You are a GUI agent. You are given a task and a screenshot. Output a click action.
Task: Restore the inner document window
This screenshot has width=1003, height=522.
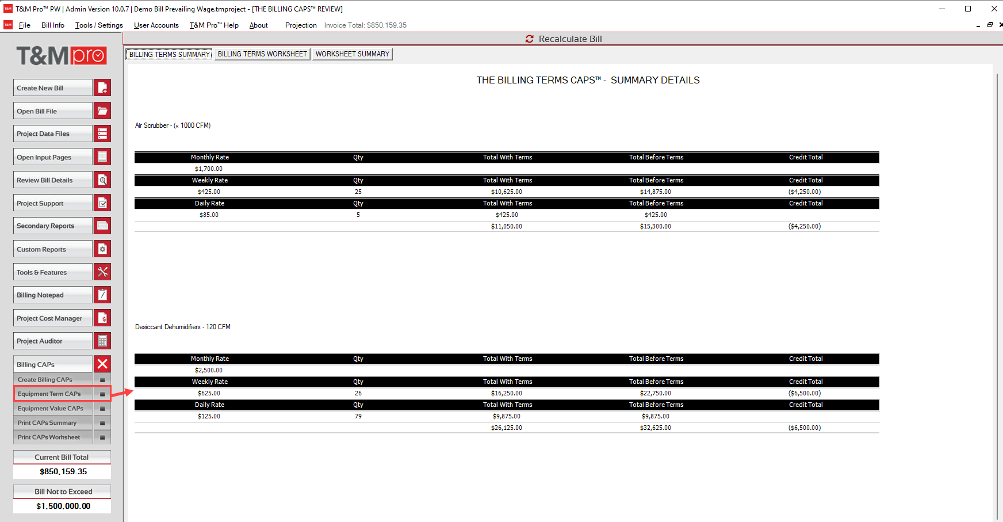(990, 25)
